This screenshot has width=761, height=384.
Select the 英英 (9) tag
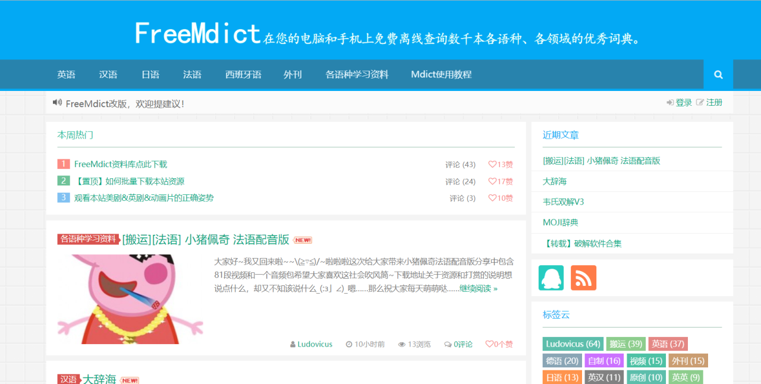685,377
